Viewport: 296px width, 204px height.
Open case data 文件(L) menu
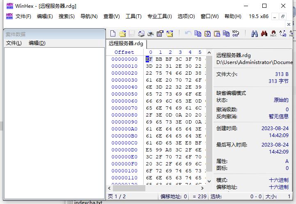point(14,43)
